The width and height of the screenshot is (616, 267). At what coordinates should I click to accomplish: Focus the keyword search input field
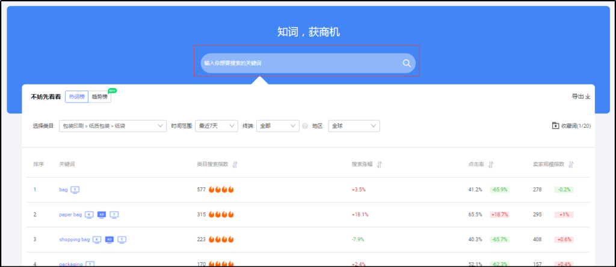(308, 63)
